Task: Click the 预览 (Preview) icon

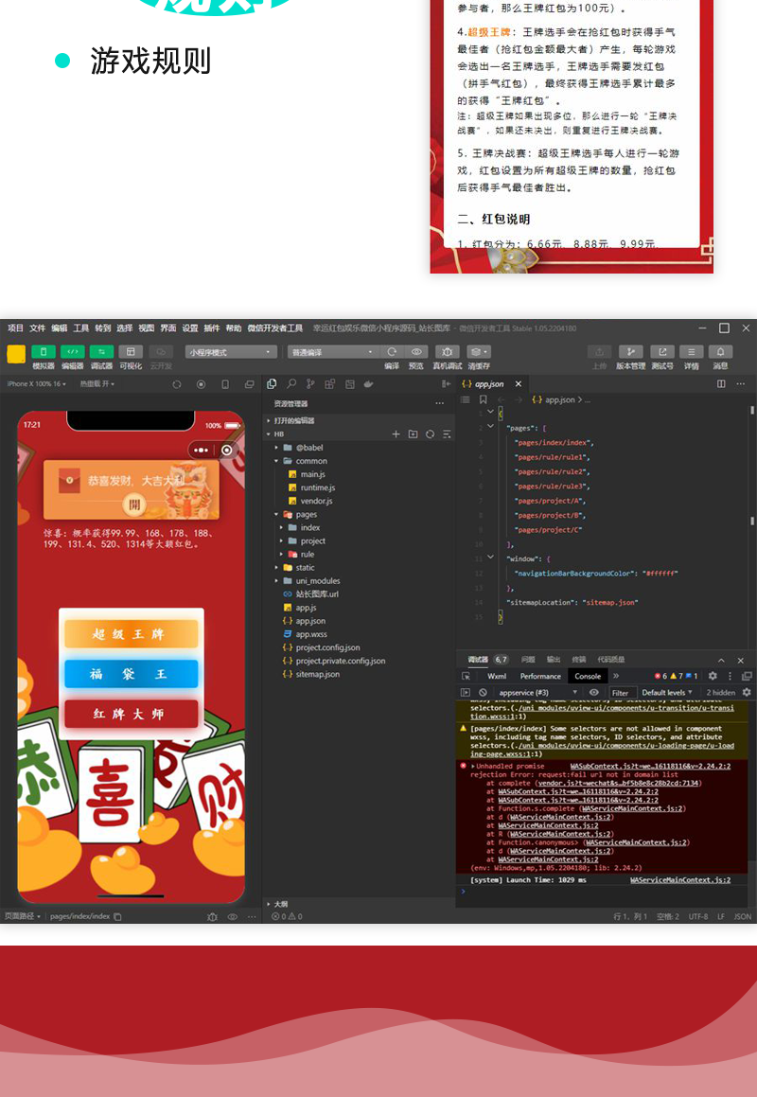Action: coord(417,351)
